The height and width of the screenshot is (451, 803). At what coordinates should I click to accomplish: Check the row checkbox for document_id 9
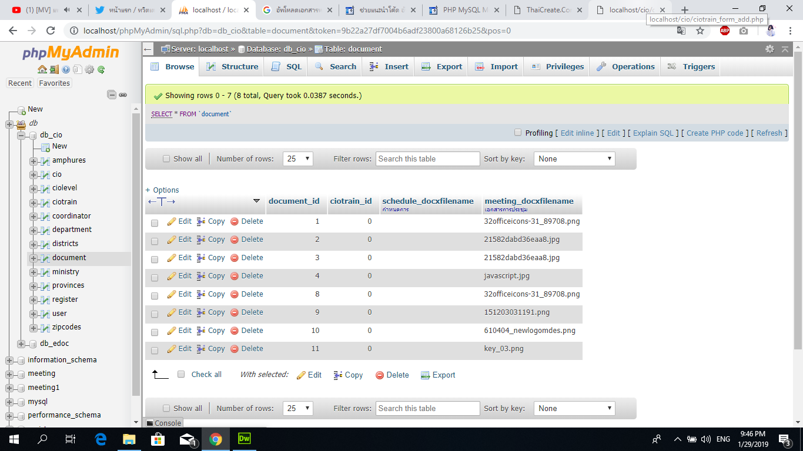click(155, 314)
